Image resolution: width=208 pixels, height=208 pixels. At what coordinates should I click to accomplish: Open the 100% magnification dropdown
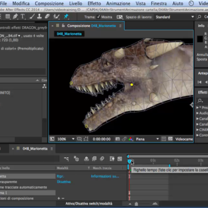pyautogui.click(x=66, y=139)
